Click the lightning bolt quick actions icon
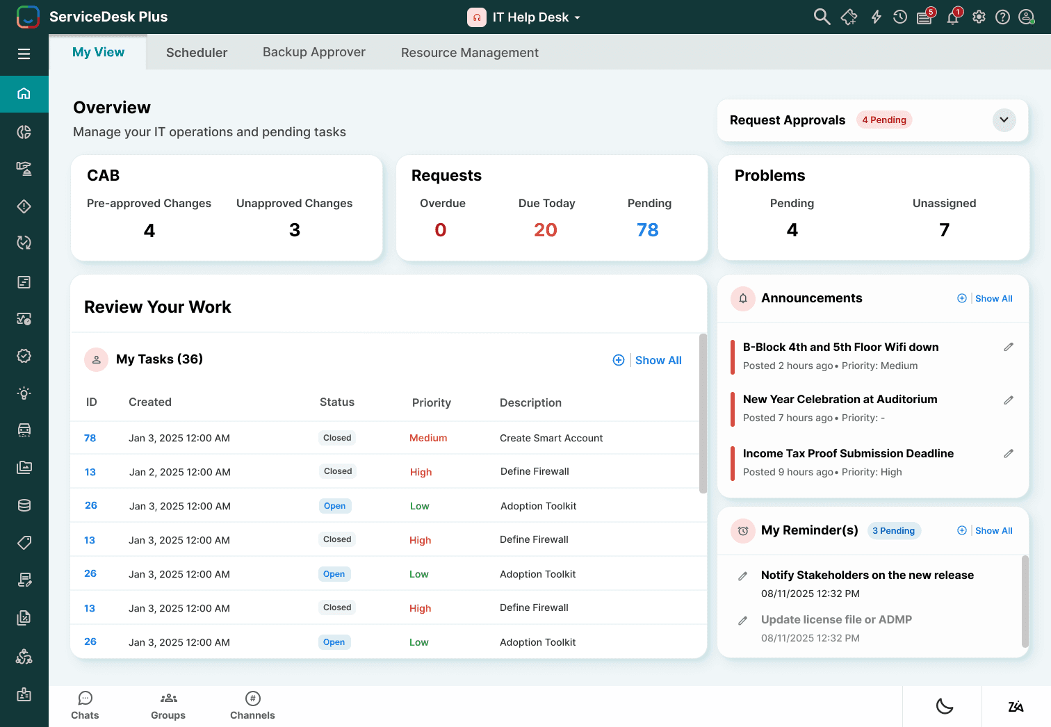The image size is (1051, 727). (x=876, y=17)
